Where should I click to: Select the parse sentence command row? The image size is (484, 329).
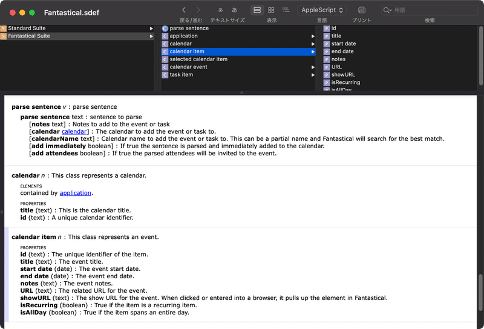pos(238,28)
